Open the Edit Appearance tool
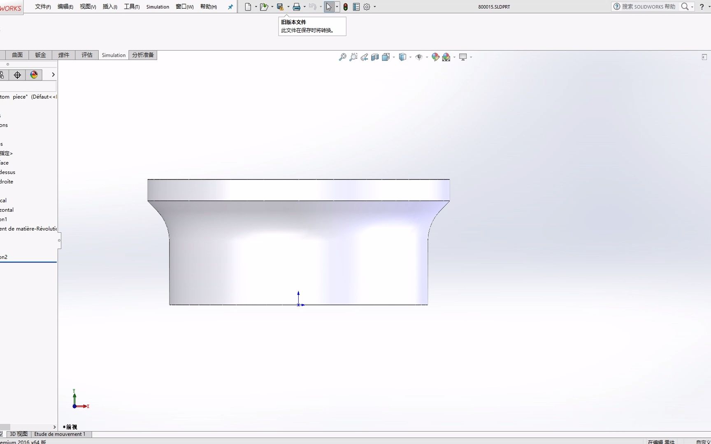 point(435,57)
